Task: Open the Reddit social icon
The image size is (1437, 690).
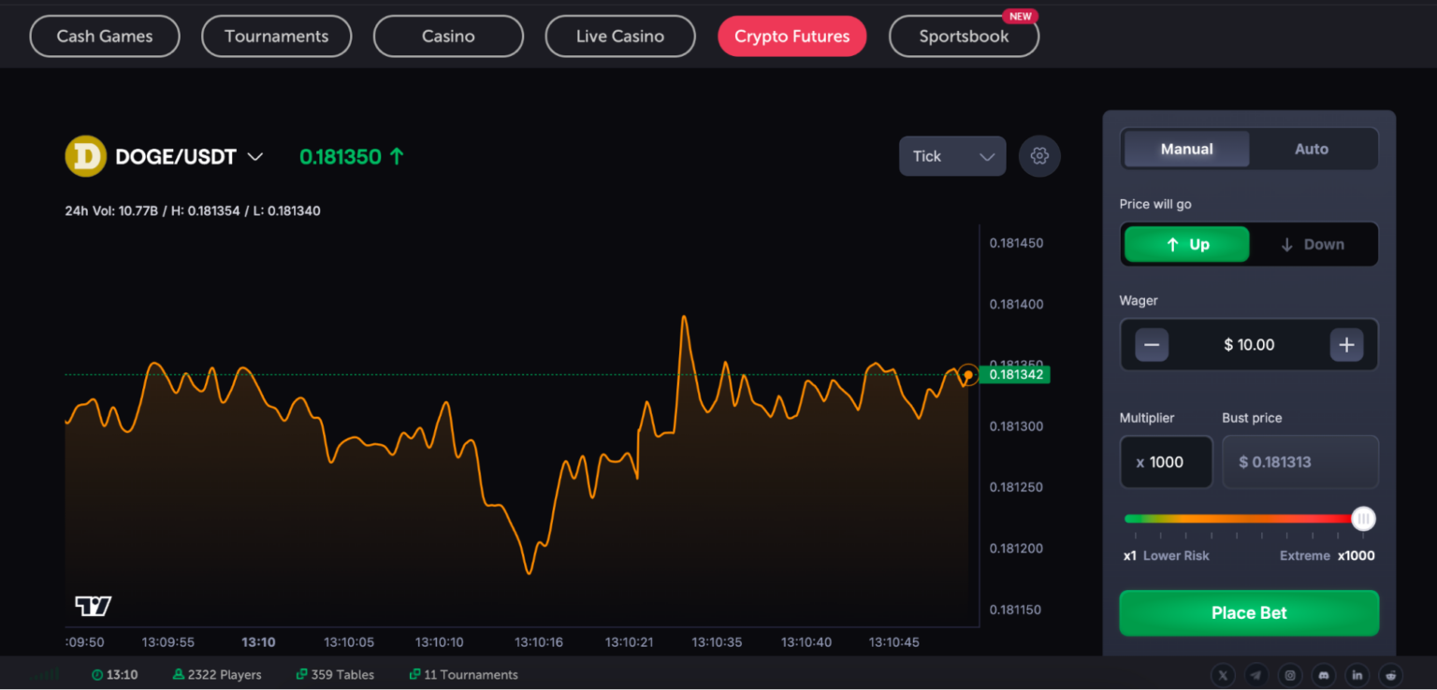Action: (x=1391, y=675)
